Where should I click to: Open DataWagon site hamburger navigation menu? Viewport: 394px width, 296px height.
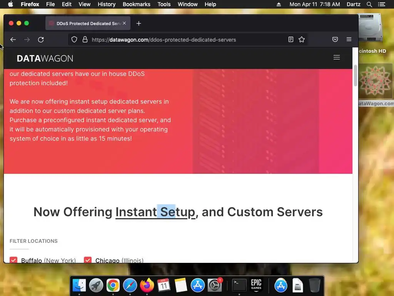point(336,57)
